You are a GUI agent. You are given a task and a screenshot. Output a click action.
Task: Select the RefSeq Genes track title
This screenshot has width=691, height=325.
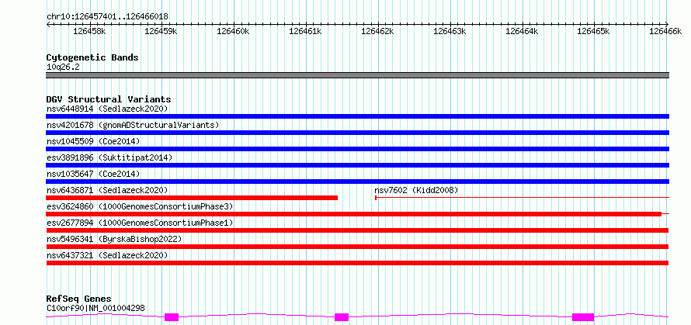coord(79,299)
